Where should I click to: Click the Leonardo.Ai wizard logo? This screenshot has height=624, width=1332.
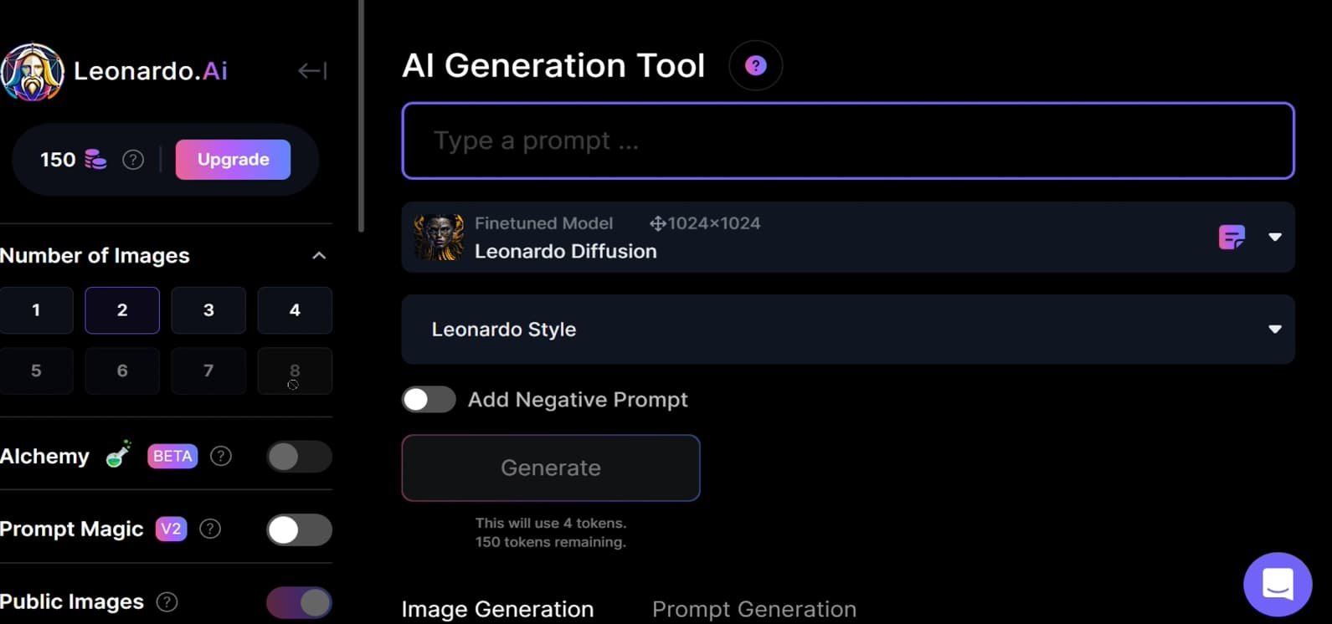(32, 72)
